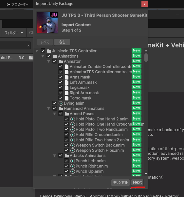Toggle Hold Pistol One Hand 2.anim checkbox
Viewport: 184px width, 197px height.
[x=66, y=119]
